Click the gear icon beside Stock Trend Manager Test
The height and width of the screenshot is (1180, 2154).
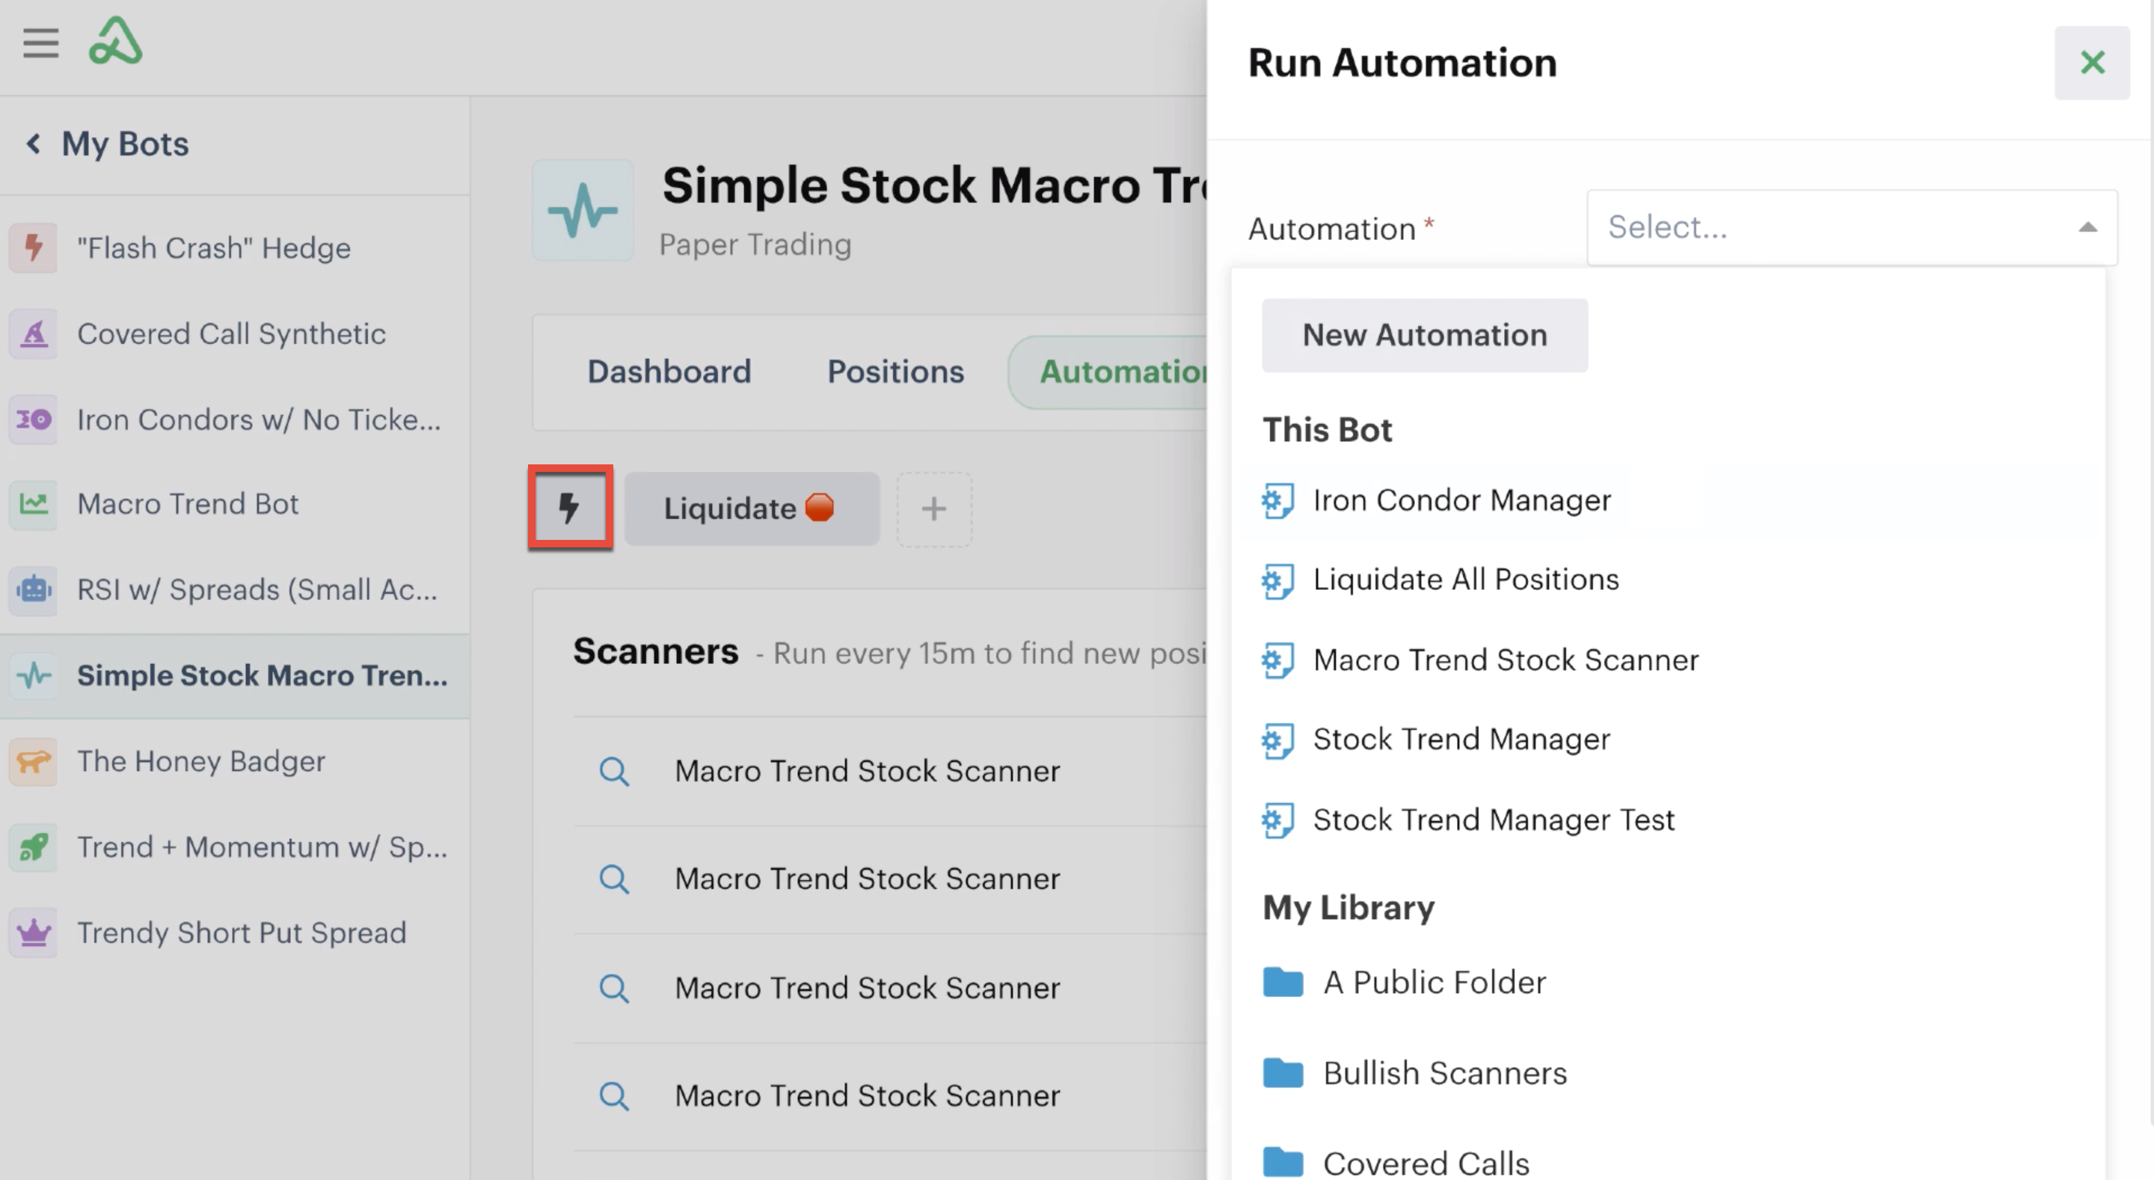(x=1277, y=820)
